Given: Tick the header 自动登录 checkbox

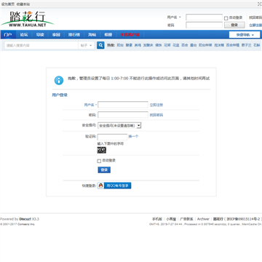Looking at the screenshot, I should (x=226, y=18).
